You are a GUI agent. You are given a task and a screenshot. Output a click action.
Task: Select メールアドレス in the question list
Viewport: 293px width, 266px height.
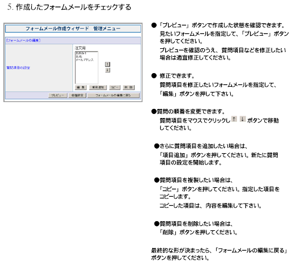pyautogui.click(x=84, y=60)
